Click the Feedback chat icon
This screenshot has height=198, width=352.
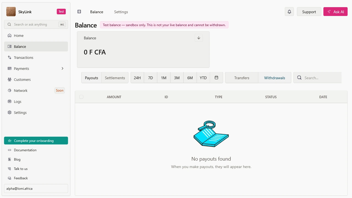(x=10, y=178)
